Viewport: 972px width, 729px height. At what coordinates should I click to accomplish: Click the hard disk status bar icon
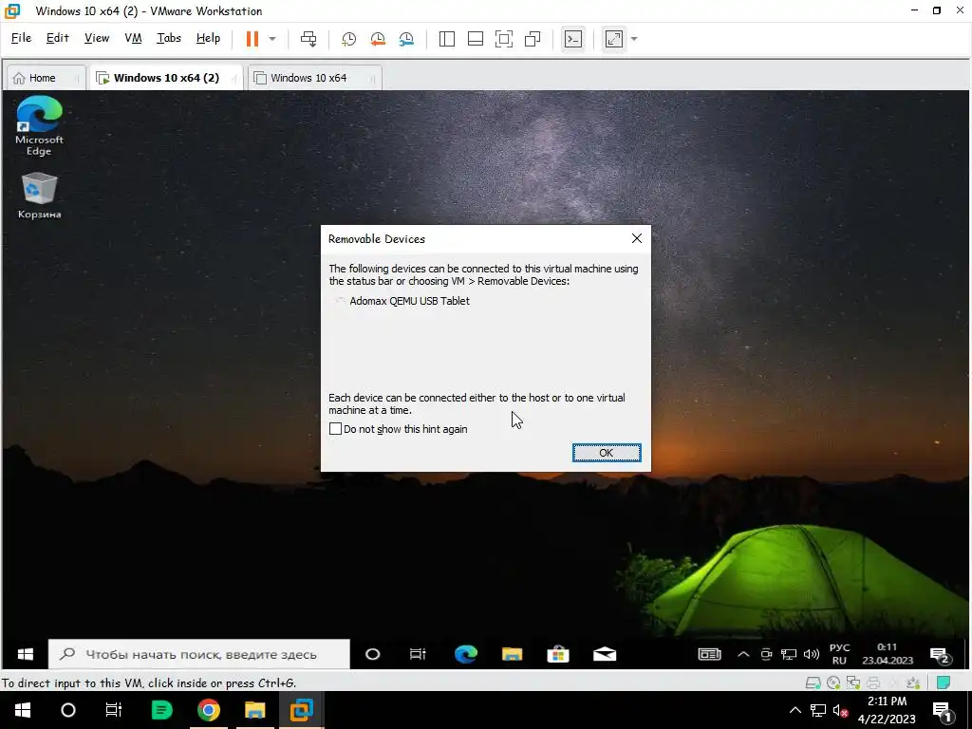pos(813,682)
